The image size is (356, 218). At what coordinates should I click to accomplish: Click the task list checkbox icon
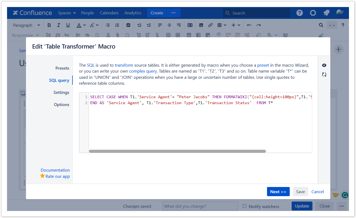coord(128,25)
